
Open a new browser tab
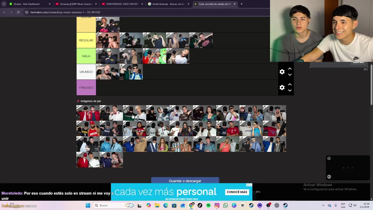coord(242,4)
